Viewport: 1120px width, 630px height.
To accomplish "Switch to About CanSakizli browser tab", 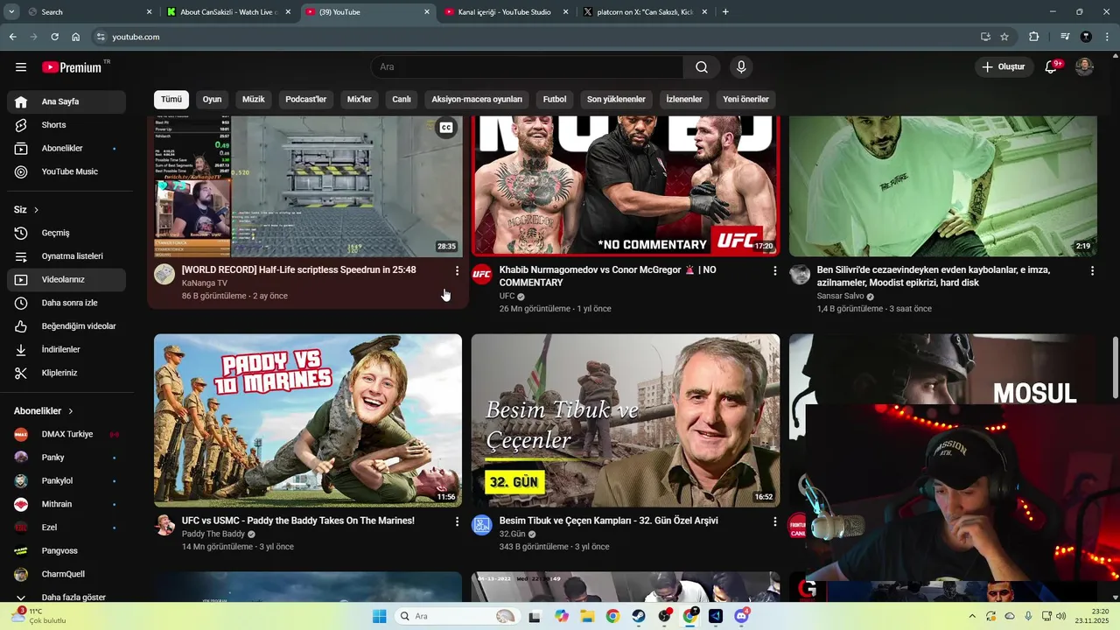I will click(x=229, y=12).
